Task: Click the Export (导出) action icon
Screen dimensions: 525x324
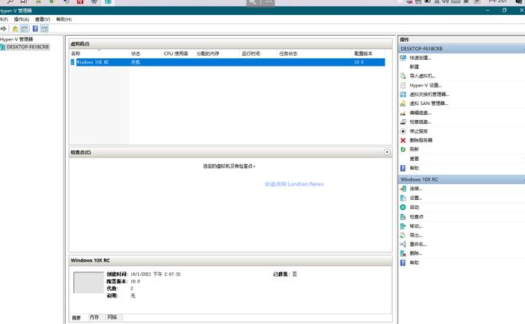Action: (x=404, y=235)
